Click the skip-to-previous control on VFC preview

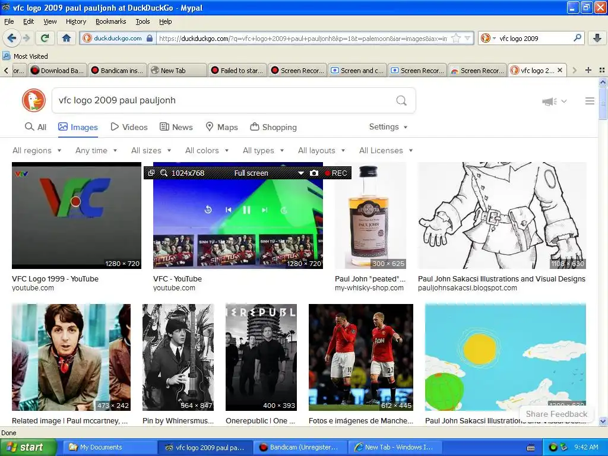[x=229, y=210]
